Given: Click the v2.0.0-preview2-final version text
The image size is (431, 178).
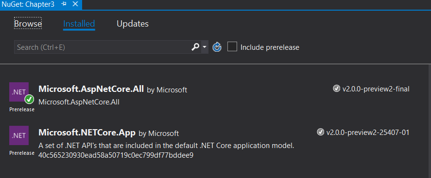Looking at the screenshot, I should (376, 89).
